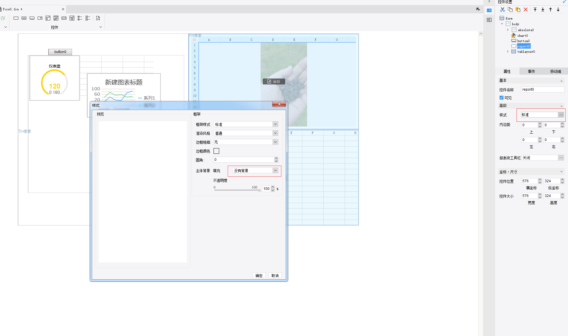Click the 圆角 value input field
This screenshot has width=568, height=336.
[x=243, y=160]
